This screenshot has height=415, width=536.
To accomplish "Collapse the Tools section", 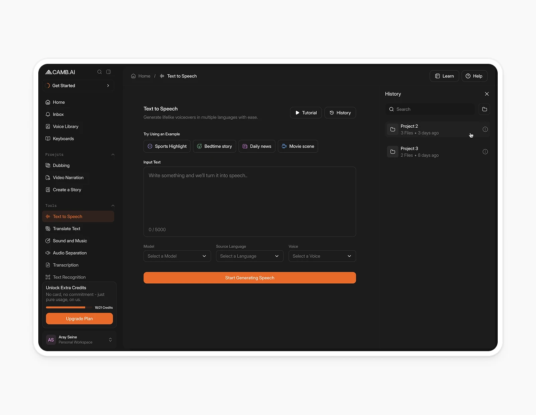I will [x=113, y=206].
